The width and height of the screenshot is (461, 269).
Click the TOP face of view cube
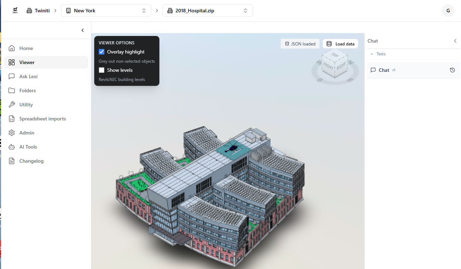tap(335, 55)
